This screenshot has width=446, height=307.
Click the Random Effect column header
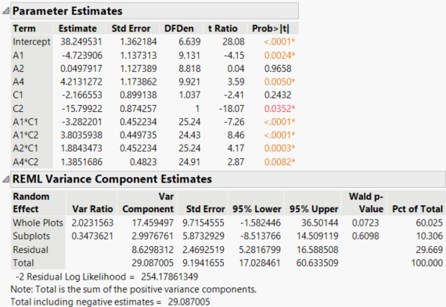click(31, 203)
